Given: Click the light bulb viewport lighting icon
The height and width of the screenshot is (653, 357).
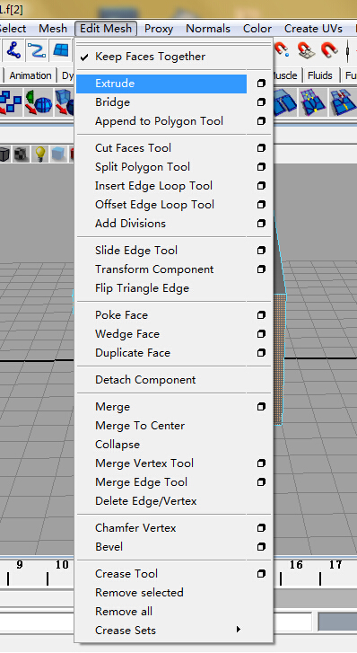Looking at the screenshot, I should 40,154.
